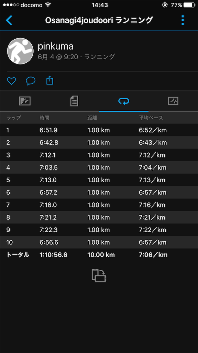Open pinkuma profile avatar

pos(20,51)
